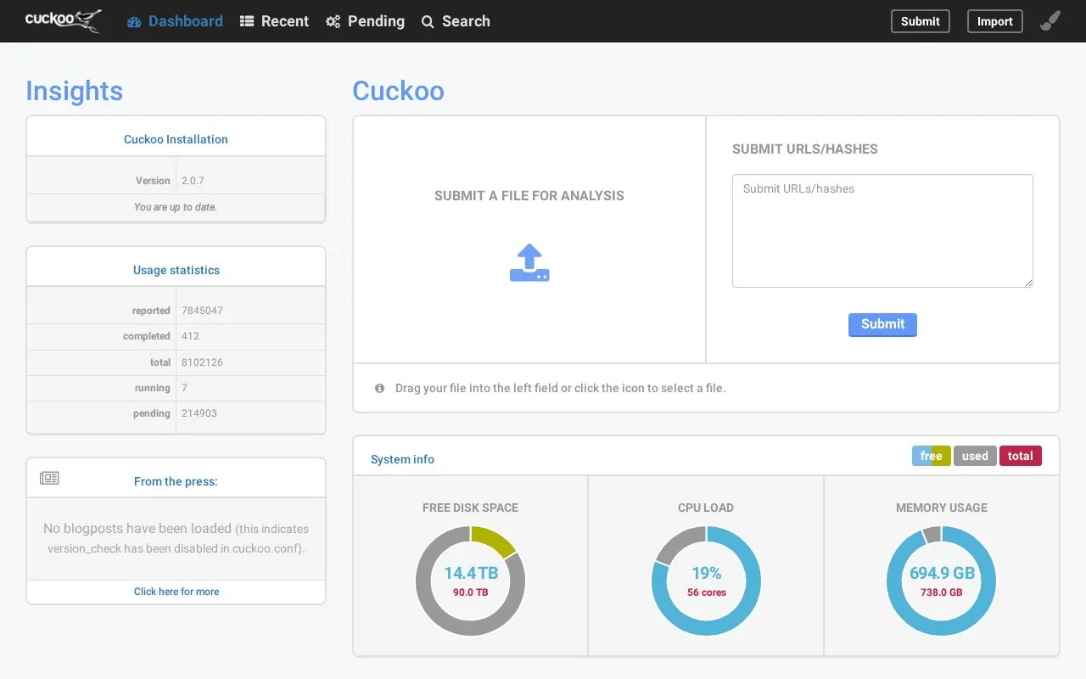1086x679 pixels.
Task: Click the reported value '7845047'
Action: pyautogui.click(x=202, y=311)
